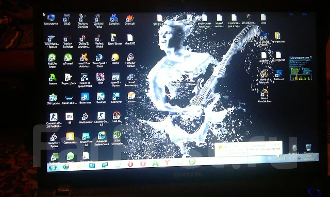Click the green A taskbar icon
This screenshot has width=330, height=197.
pyautogui.click(x=156, y=163)
